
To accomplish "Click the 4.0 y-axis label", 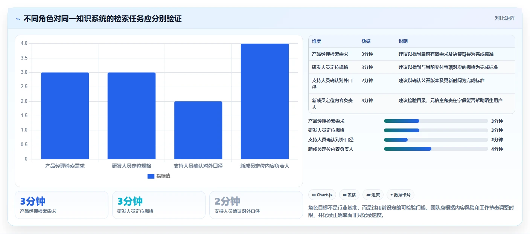I will [x=24, y=43].
